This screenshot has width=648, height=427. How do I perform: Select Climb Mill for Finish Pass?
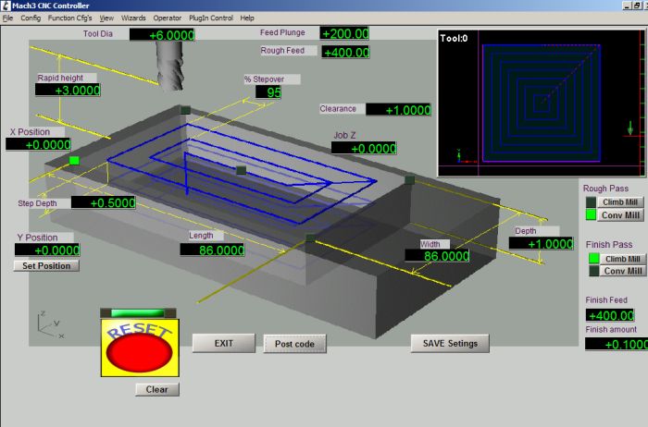click(x=623, y=259)
